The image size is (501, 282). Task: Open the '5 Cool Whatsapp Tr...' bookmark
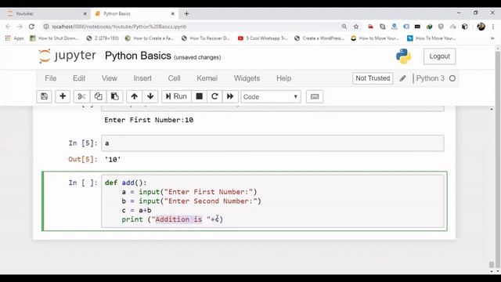(263, 38)
